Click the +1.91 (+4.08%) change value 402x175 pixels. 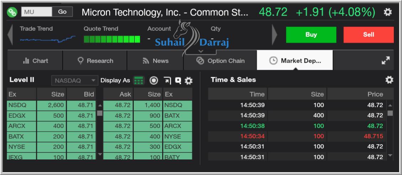click(x=335, y=12)
